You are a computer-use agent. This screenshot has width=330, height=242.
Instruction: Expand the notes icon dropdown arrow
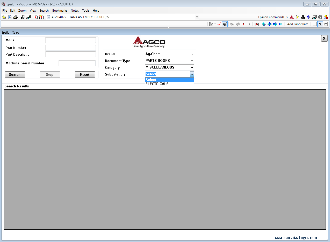coord(215,24)
